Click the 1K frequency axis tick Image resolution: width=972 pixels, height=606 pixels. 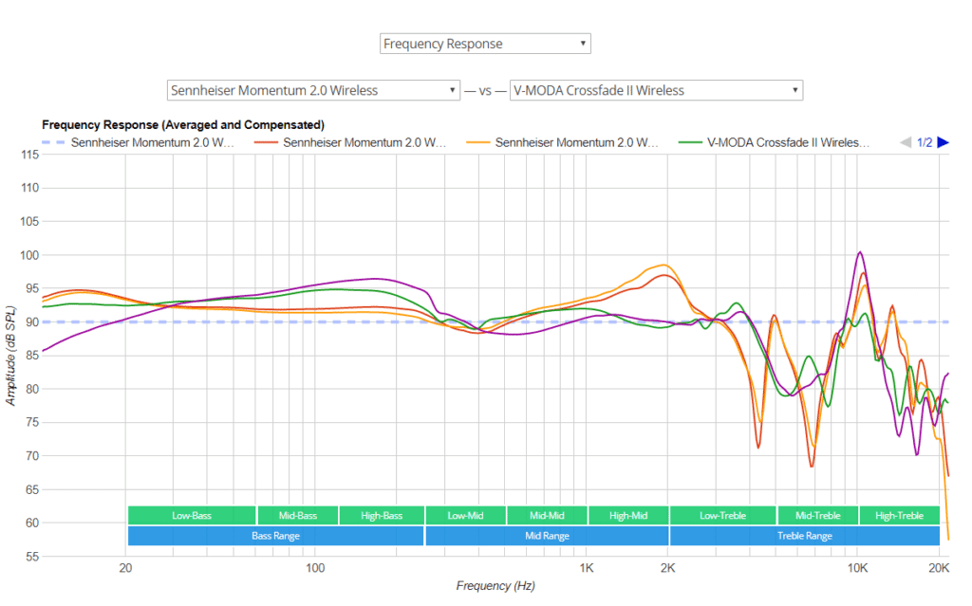587,567
